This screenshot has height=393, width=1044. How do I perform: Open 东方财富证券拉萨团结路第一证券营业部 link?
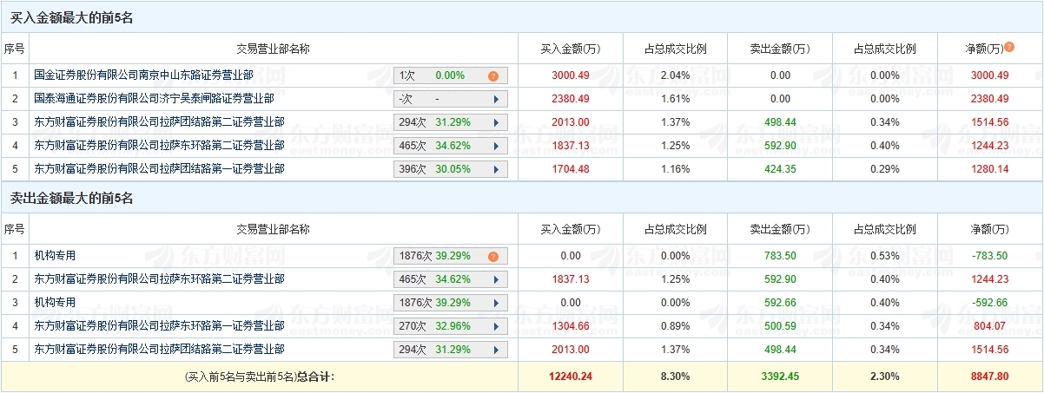click(159, 169)
